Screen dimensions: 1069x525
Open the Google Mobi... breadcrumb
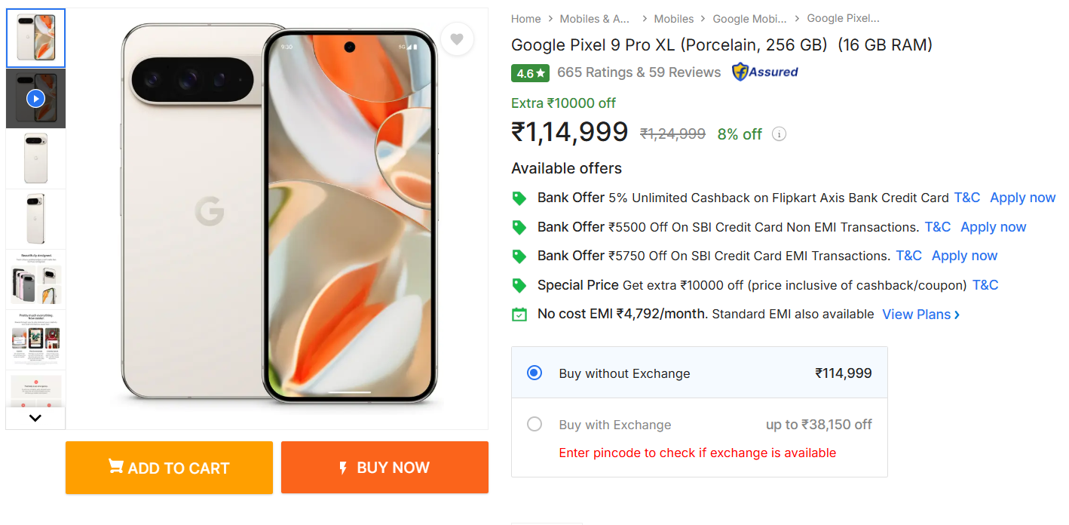click(x=749, y=19)
